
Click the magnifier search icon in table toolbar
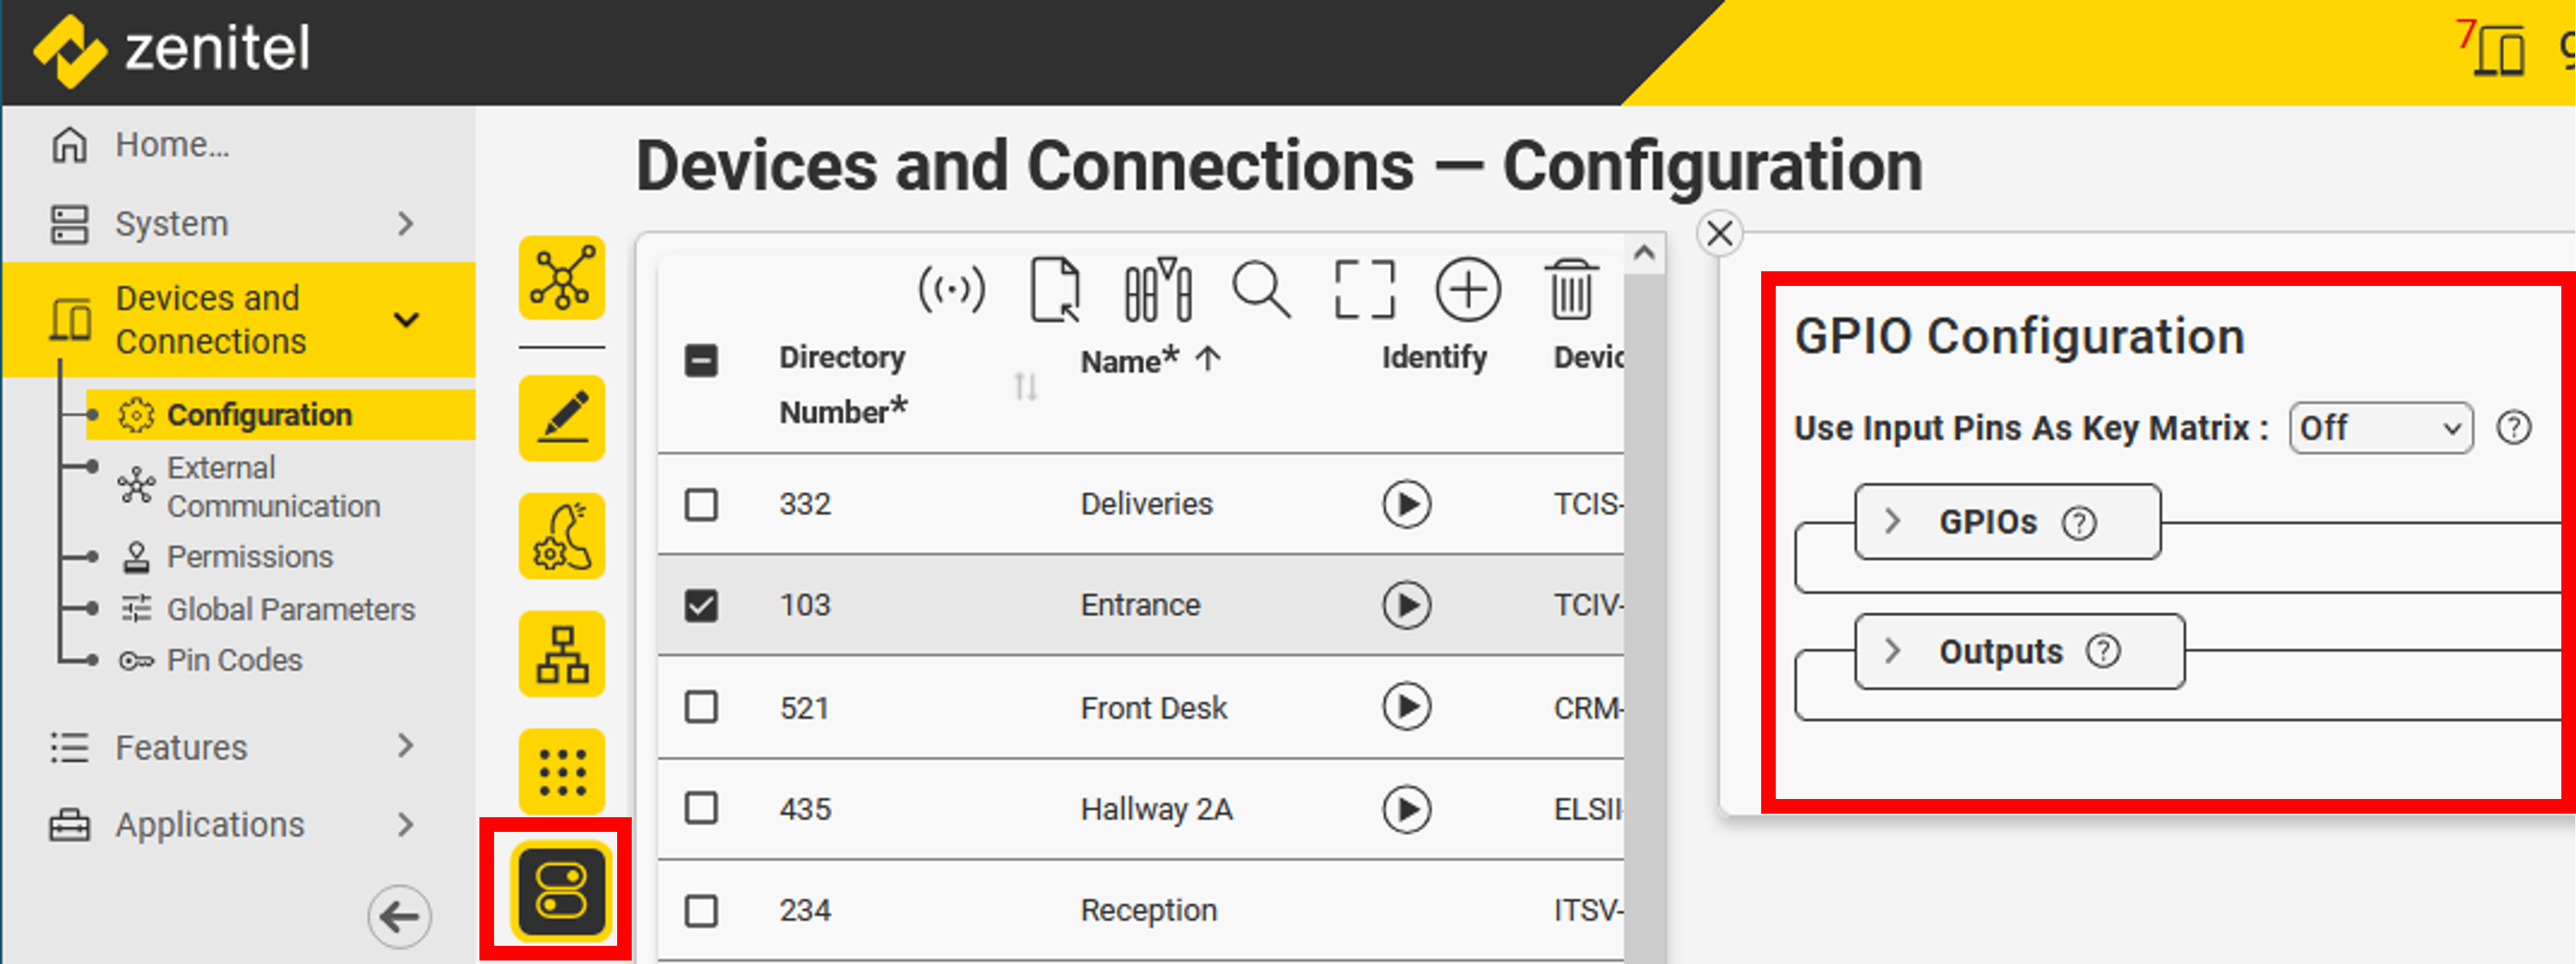1260,291
